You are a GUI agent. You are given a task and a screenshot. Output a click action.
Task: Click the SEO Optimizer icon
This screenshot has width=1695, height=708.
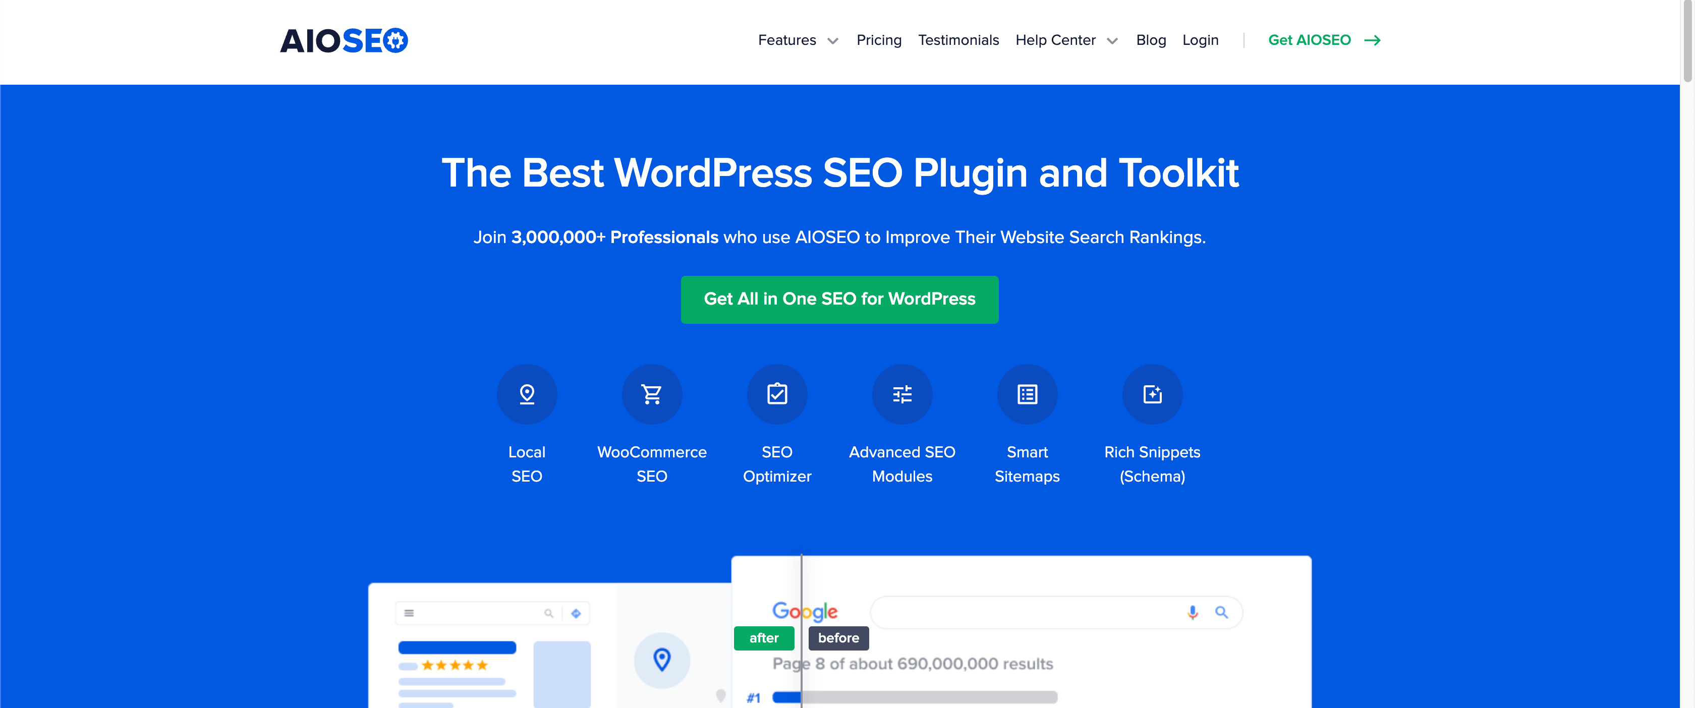[776, 393]
